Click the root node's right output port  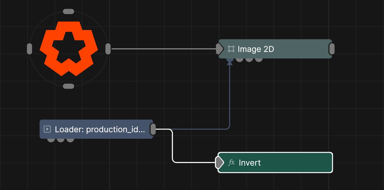[x=108, y=49]
